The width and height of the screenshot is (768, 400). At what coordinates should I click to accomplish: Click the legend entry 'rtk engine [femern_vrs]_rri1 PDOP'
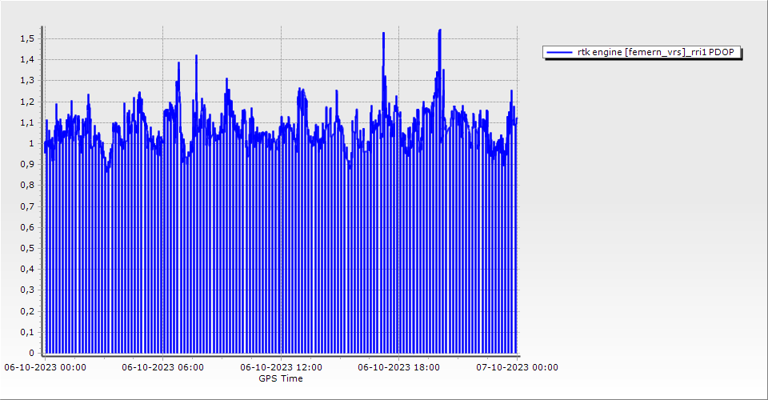[x=642, y=52]
